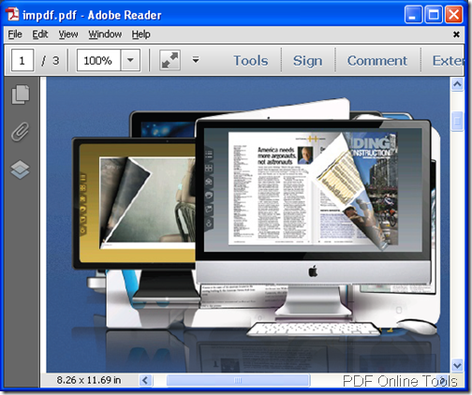This screenshot has width=472, height=395.
Task: Expand the zoom level dropdown
Action: (x=130, y=60)
